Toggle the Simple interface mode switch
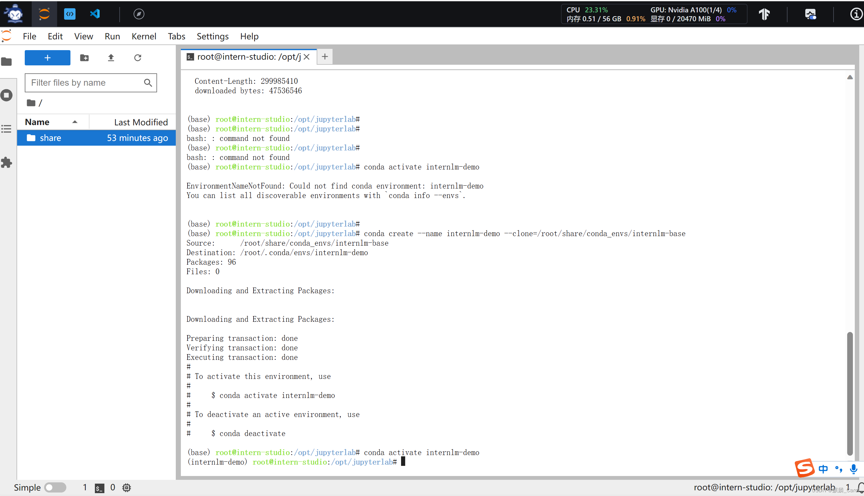864x496 pixels. click(55, 487)
